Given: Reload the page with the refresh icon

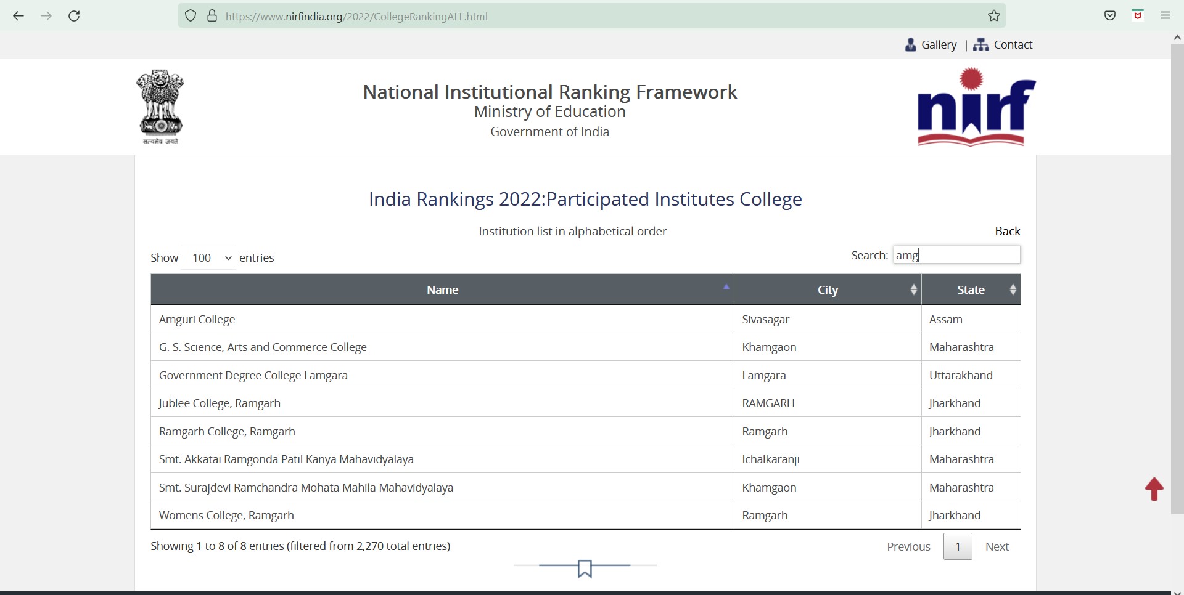Looking at the screenshot, I should (x=75, y=17).
